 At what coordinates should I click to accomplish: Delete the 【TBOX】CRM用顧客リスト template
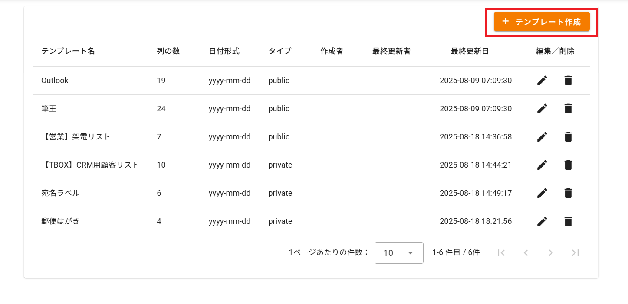click(x=568, y=165)
